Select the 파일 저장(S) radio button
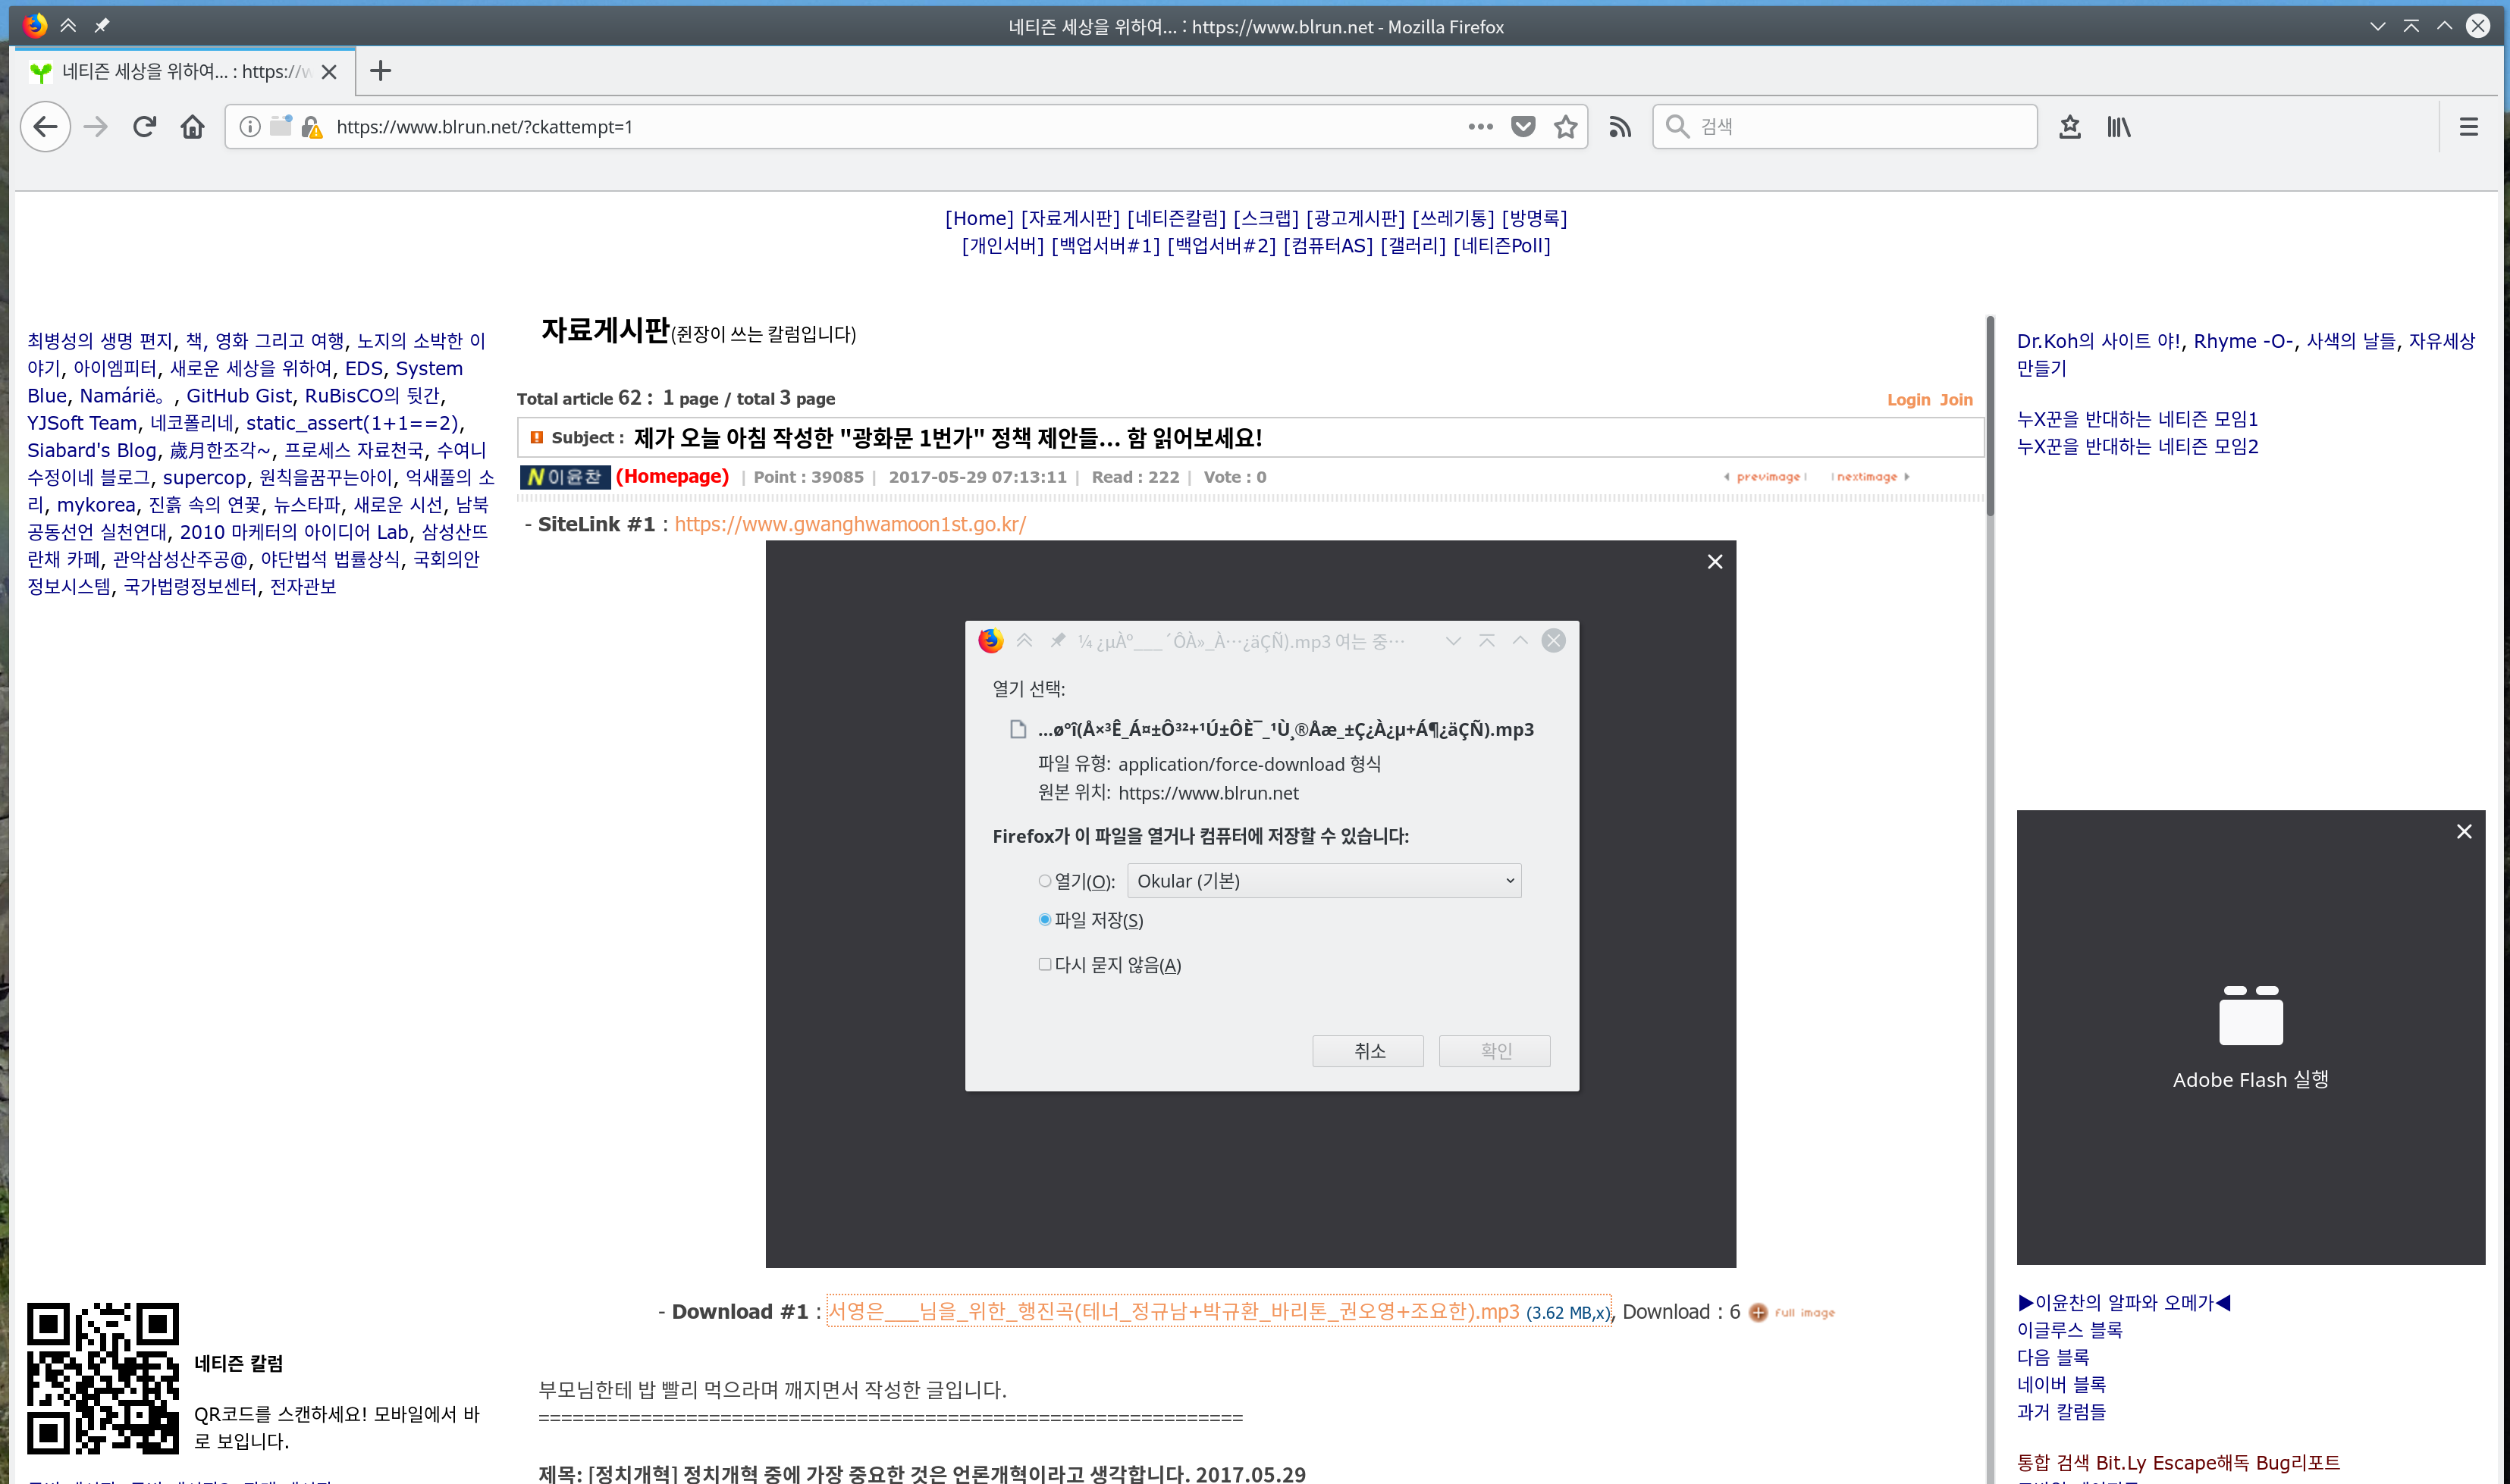Screen dimensions: 2510x1484 (1044, 919)
